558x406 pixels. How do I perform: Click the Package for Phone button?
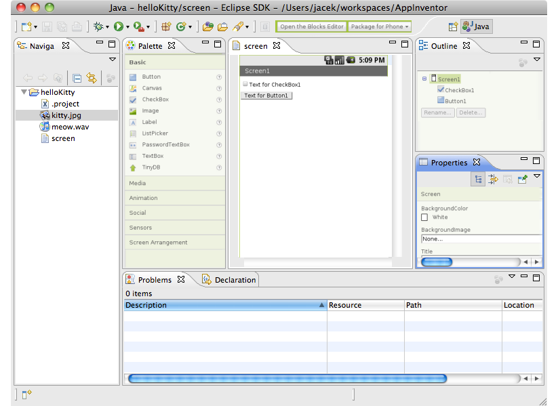(379, 26)
